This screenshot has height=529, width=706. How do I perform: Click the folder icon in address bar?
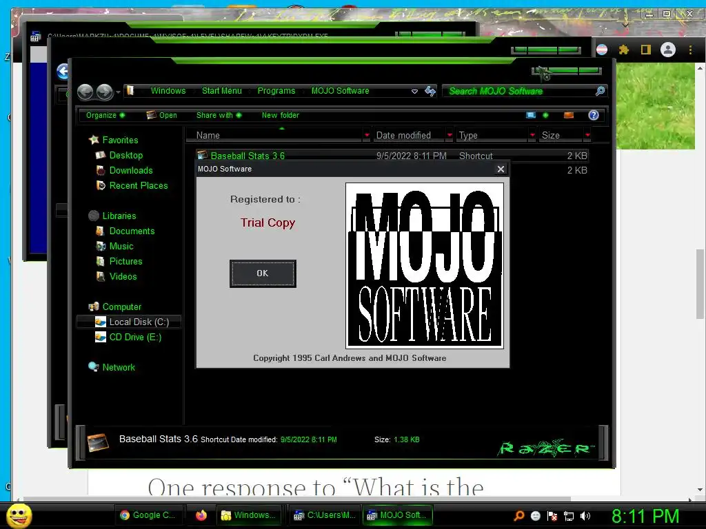click(130, 90)
